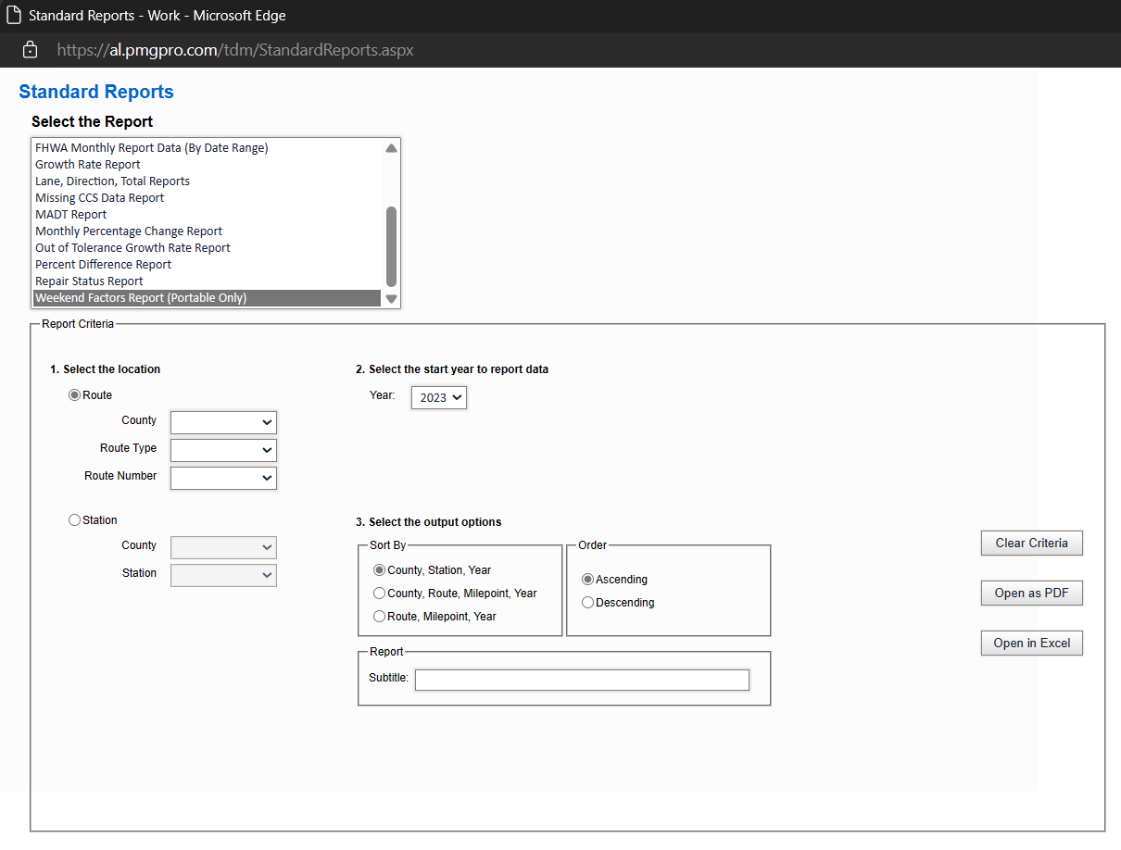Select Percent Difference Report
The height and width of the screenshot is (850, 1121).
[x=207, y=265]
